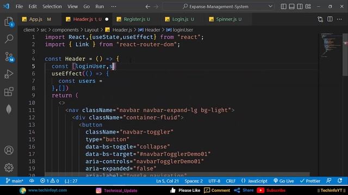Open the Extensions view
Viewport: 348px width, 195px height.
click(x=9, y=92)
